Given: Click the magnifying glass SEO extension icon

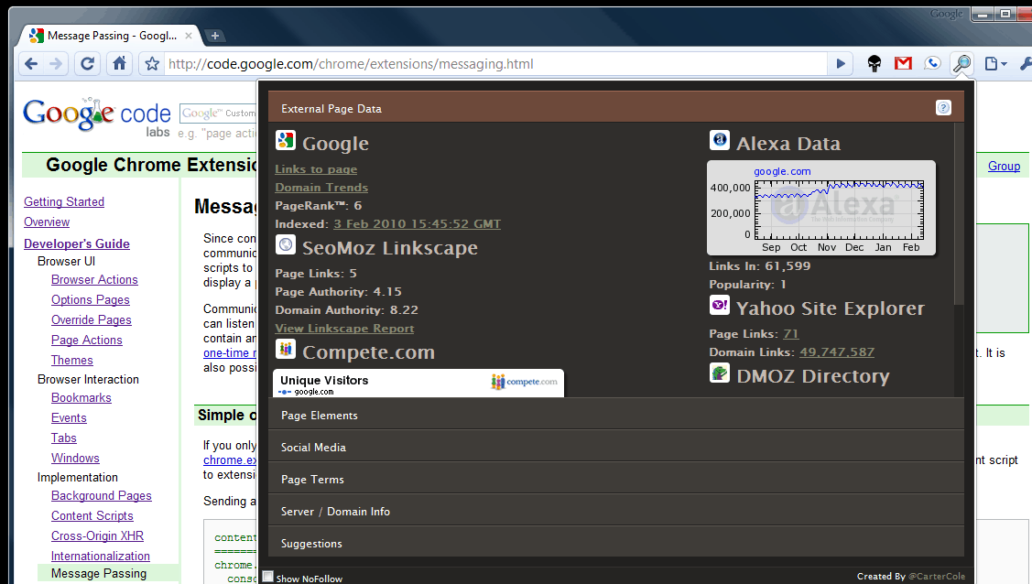Looking at the screenshot, I should pyautogui.click(x=961, y=64).
